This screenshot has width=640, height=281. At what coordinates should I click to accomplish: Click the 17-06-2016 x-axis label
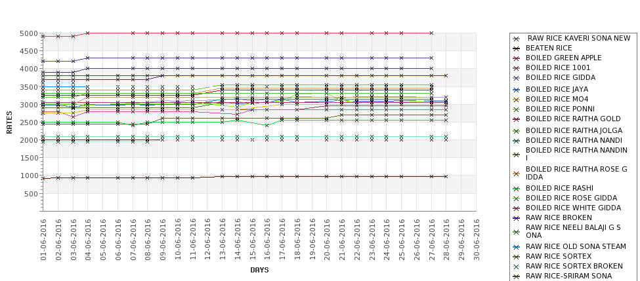point(282,240)
